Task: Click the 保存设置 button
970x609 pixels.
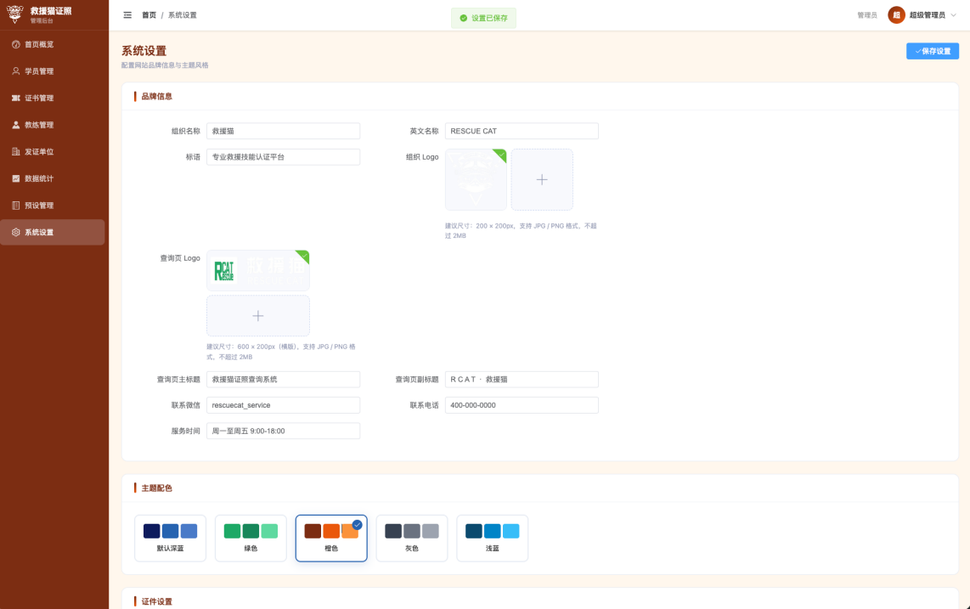Action: [932, 51]
